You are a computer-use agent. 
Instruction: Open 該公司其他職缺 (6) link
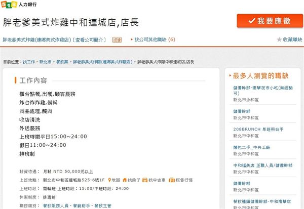[x=155, y=39]
